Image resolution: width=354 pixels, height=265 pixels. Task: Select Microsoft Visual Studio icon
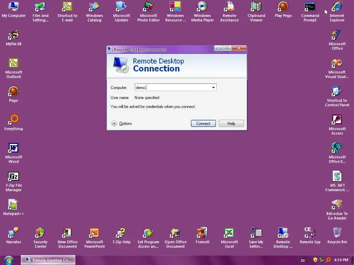(x=337, y=68)
